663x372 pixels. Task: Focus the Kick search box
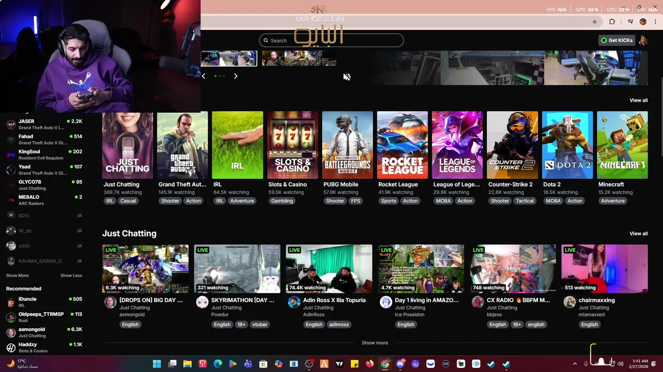[x=331, y=40]
